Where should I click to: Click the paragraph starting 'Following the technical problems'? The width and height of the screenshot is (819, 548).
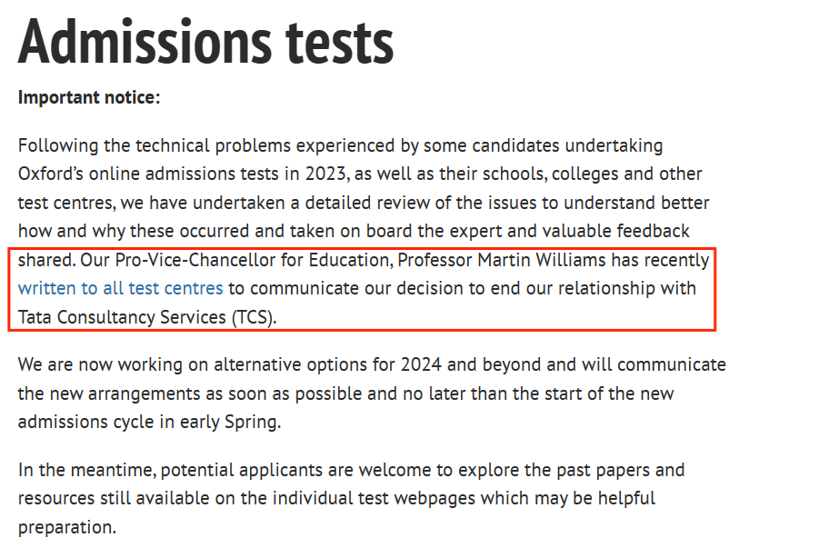pyautogui.click(x=364, y=231)
